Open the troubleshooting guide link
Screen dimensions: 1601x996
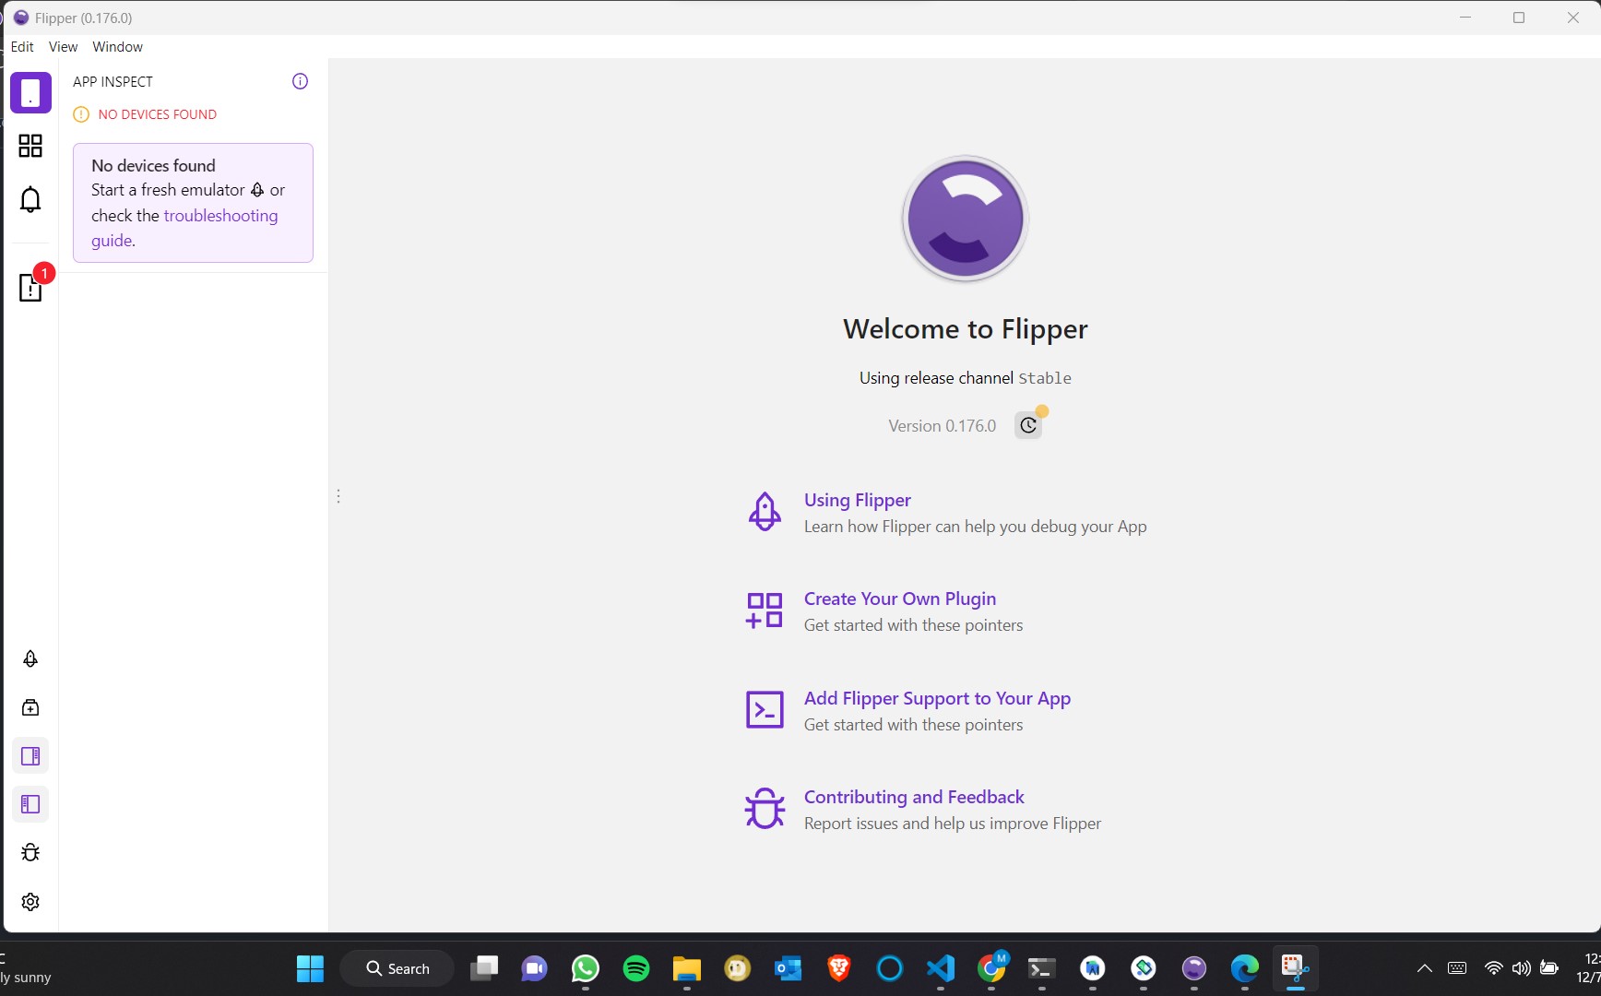(x=220, y=216)
